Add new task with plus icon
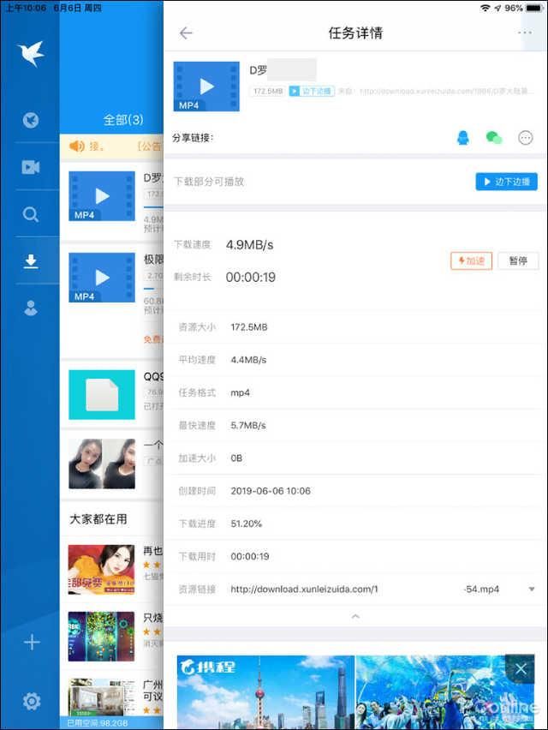This screenshot has width=548, height=730. (32, 642)
